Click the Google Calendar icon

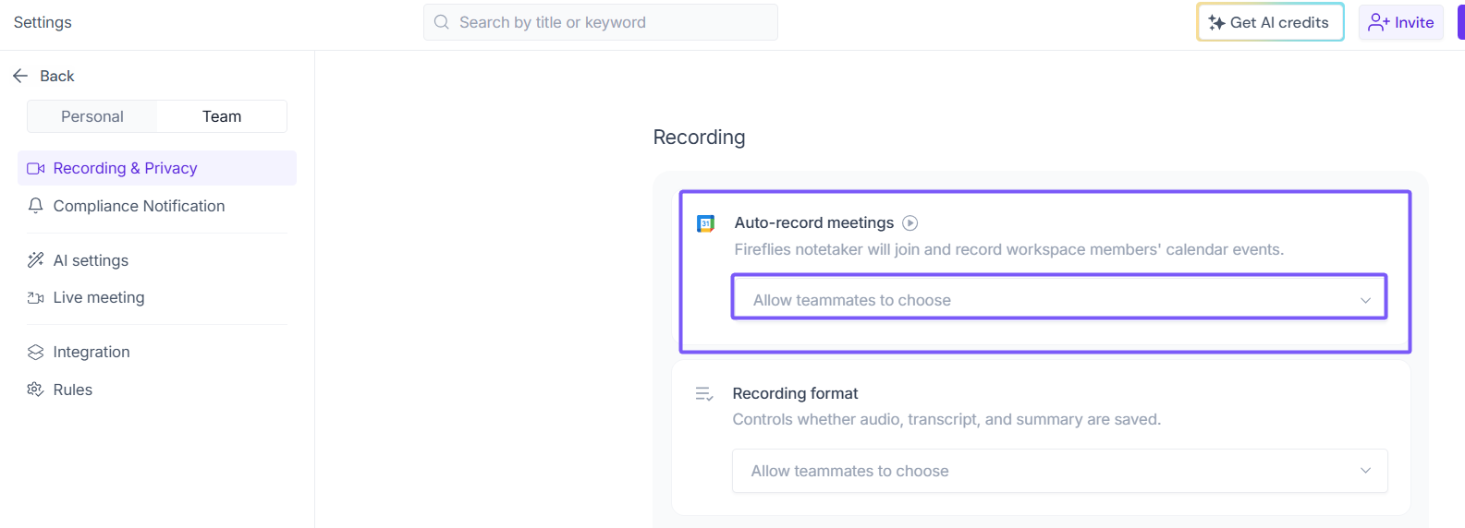tap(705, 223)
